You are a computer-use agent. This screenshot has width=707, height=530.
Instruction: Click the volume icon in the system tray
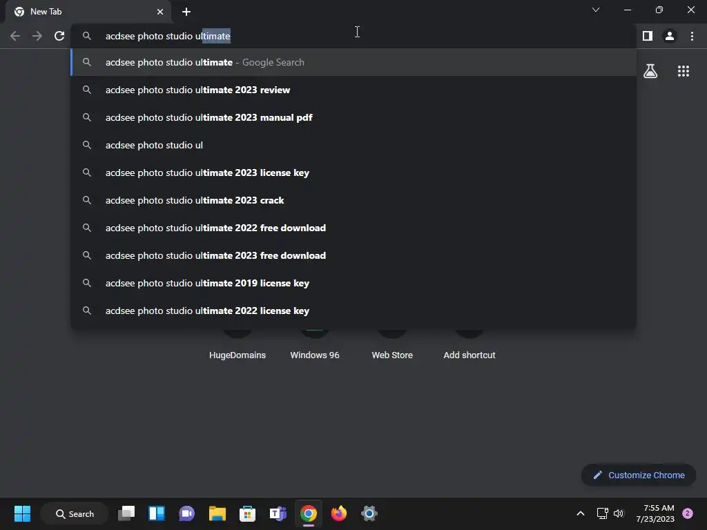click(619, 513)
